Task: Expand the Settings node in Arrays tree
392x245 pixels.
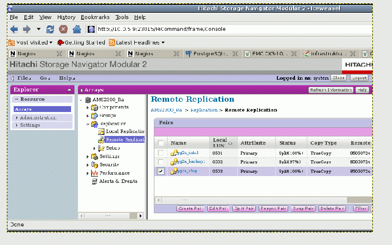Action: pyautogui.click(x=88, y=156)
